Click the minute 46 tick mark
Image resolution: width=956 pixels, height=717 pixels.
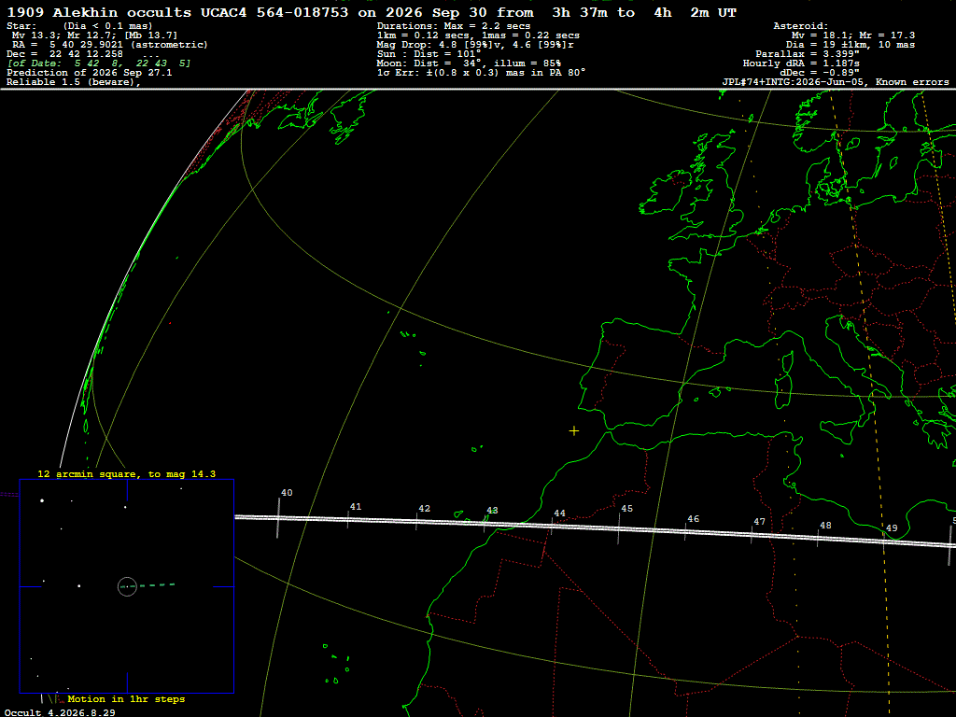pos(685,531)
